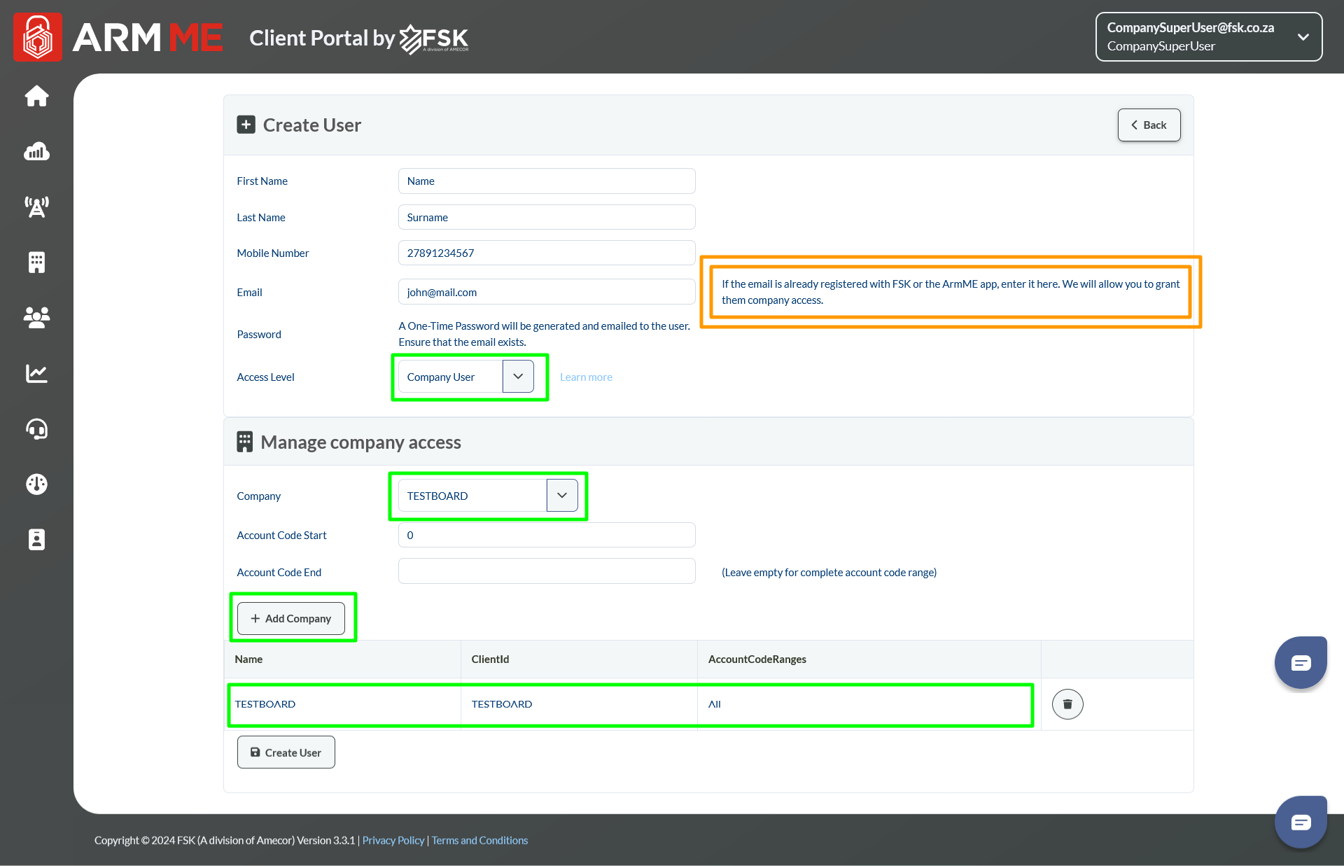Open the Privacy Policy footer link
The image size is (1344, 866).
point(393,840)
